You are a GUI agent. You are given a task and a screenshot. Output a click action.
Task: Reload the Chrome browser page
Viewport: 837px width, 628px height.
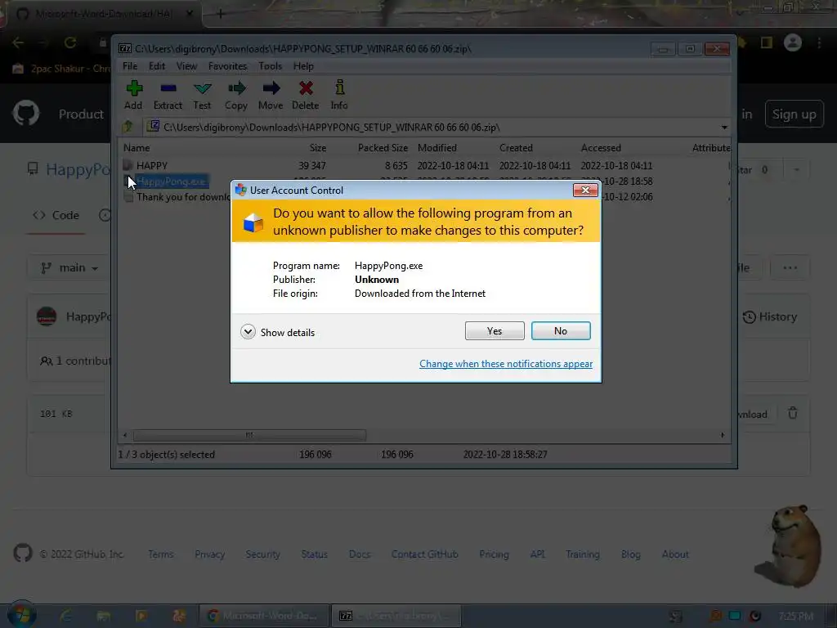pos(70,43)
